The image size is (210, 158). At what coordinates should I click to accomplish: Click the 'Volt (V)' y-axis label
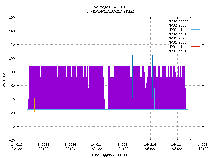[4, 79]
